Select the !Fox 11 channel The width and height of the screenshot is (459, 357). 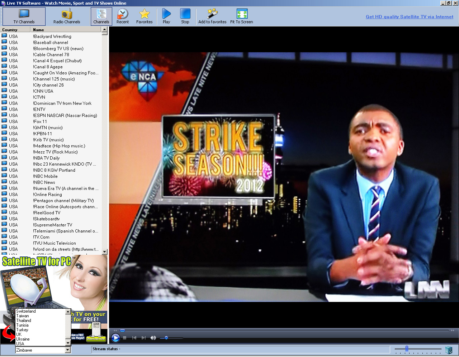[51, 121]
